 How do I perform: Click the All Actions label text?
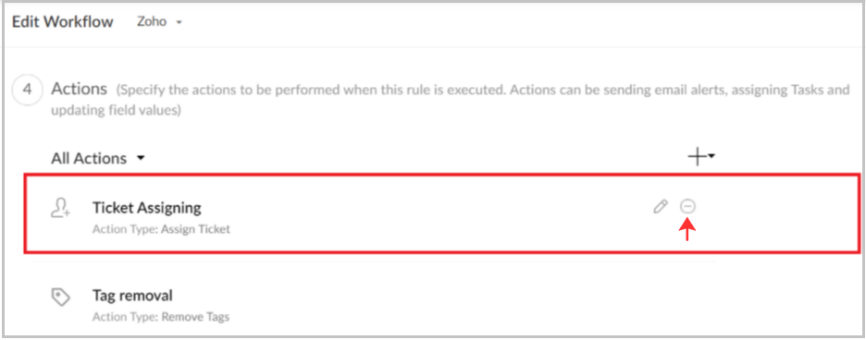(89, 159)
